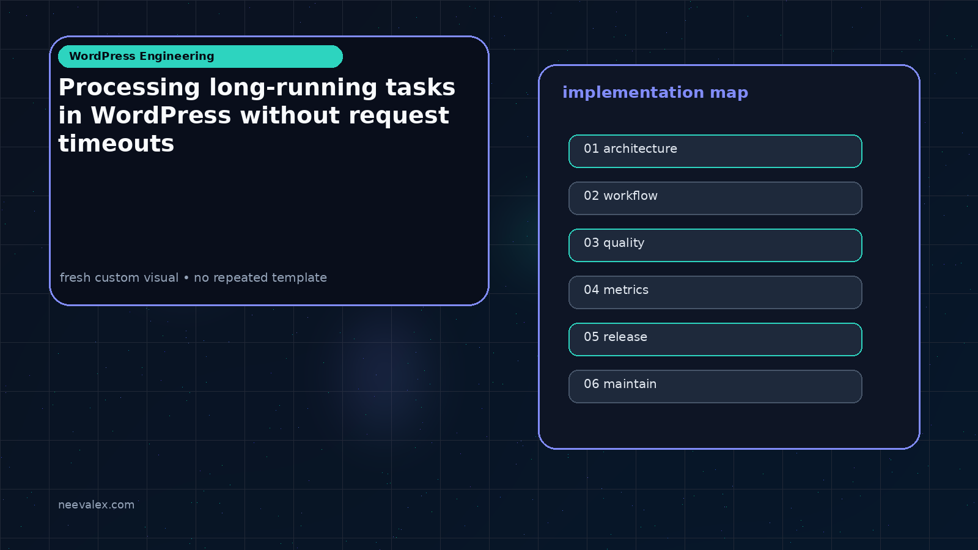The width and height of the screenshot is (978, 550).
Task: Click the Processing long-running tasks title
Action: point(257,116)
